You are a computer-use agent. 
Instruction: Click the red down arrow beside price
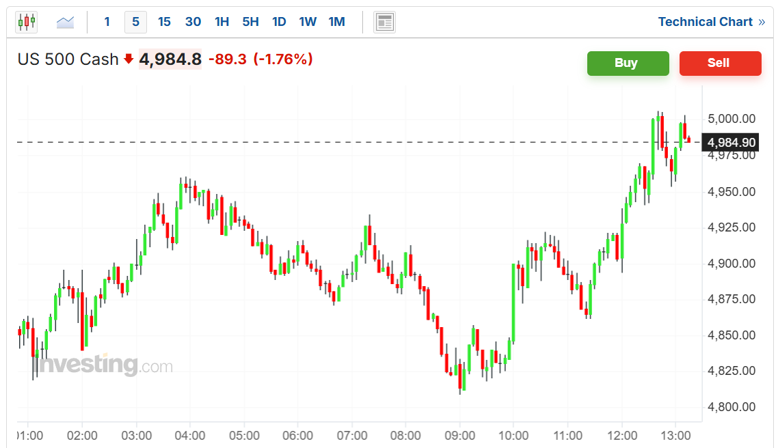(129, 59)
